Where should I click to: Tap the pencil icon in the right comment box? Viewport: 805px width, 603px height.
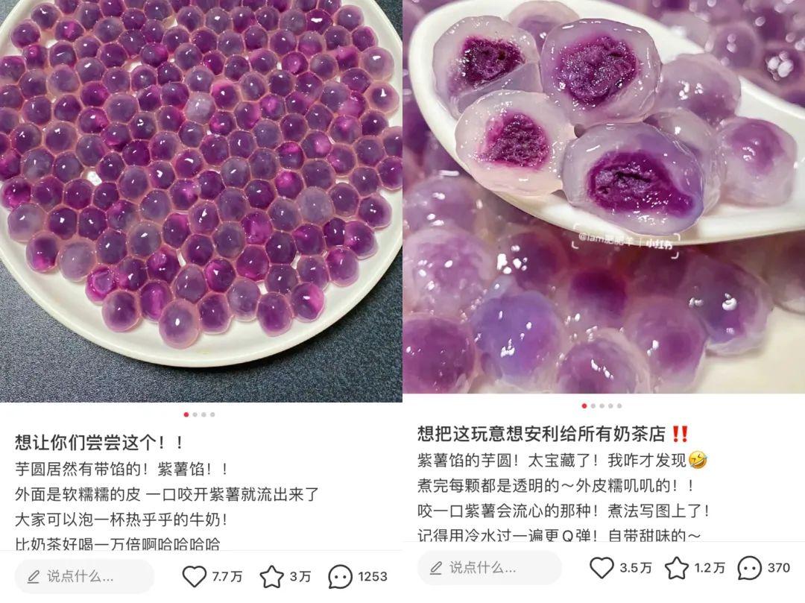coord(436,567)
